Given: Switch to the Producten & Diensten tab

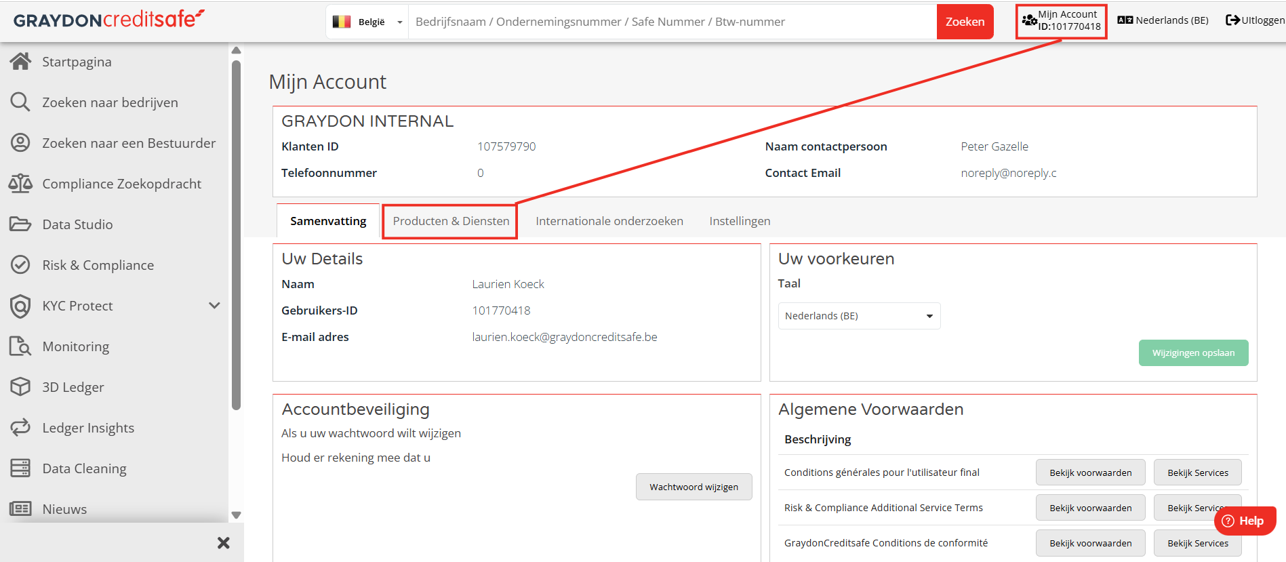Looking at the screenshot, I should coord(451,221).
